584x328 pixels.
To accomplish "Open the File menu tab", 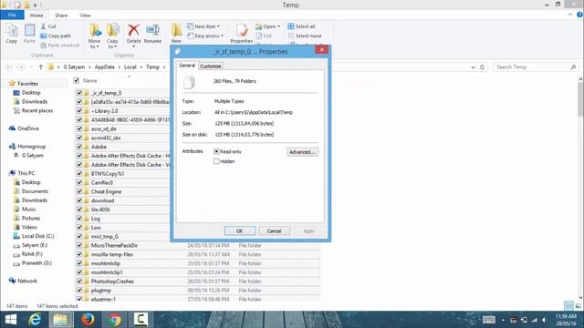I will click(12, 15).
